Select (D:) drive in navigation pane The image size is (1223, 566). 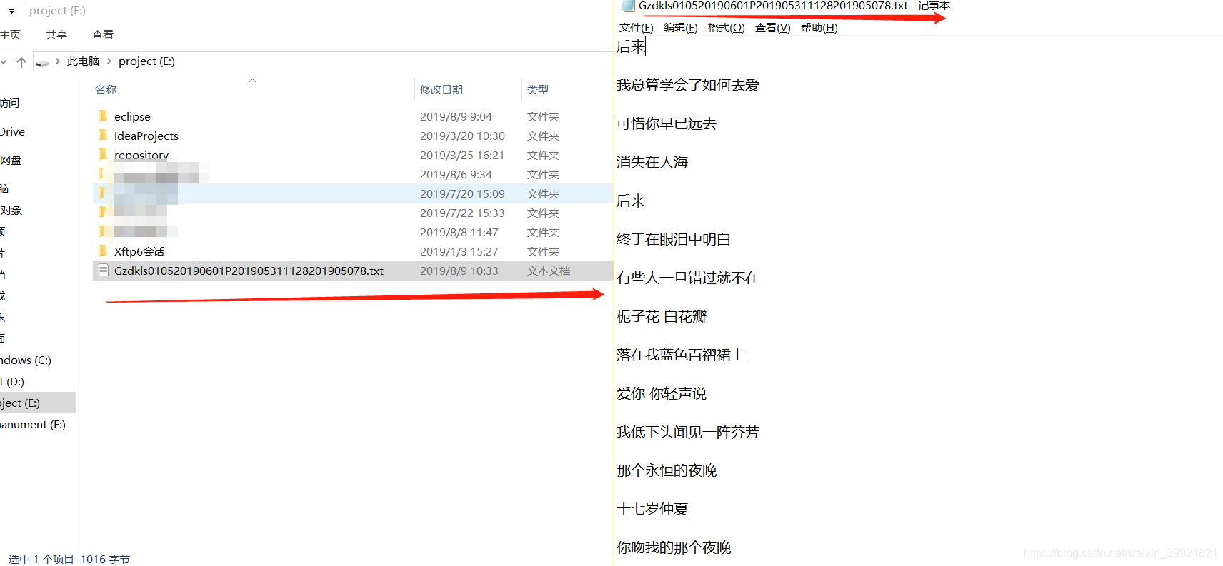pyautogui.click(x=12, y=382)
